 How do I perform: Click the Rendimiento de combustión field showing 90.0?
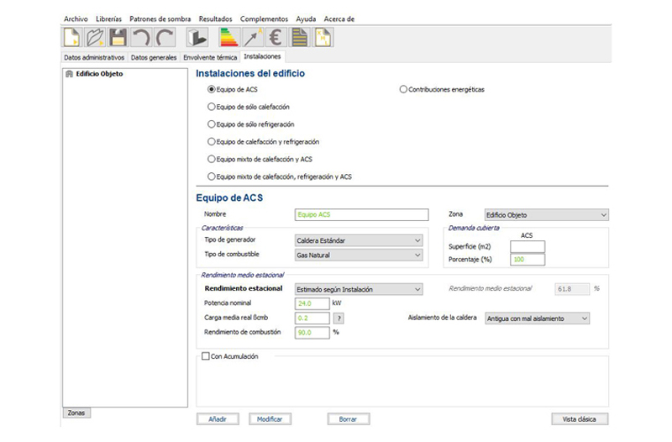tap(312, 333)
